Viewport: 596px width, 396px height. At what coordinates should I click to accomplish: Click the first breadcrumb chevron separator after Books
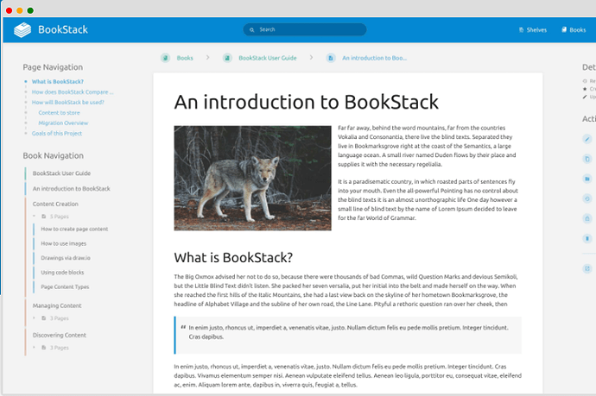[207, 58]
